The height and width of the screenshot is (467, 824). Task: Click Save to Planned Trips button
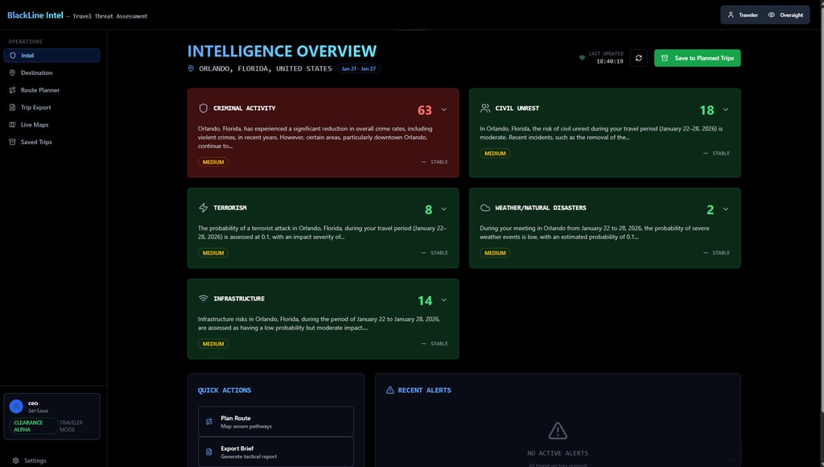[698, 58]
